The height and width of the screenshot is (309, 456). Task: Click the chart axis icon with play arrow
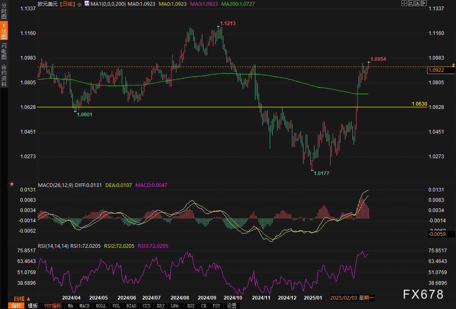click(x=417, y=3)
